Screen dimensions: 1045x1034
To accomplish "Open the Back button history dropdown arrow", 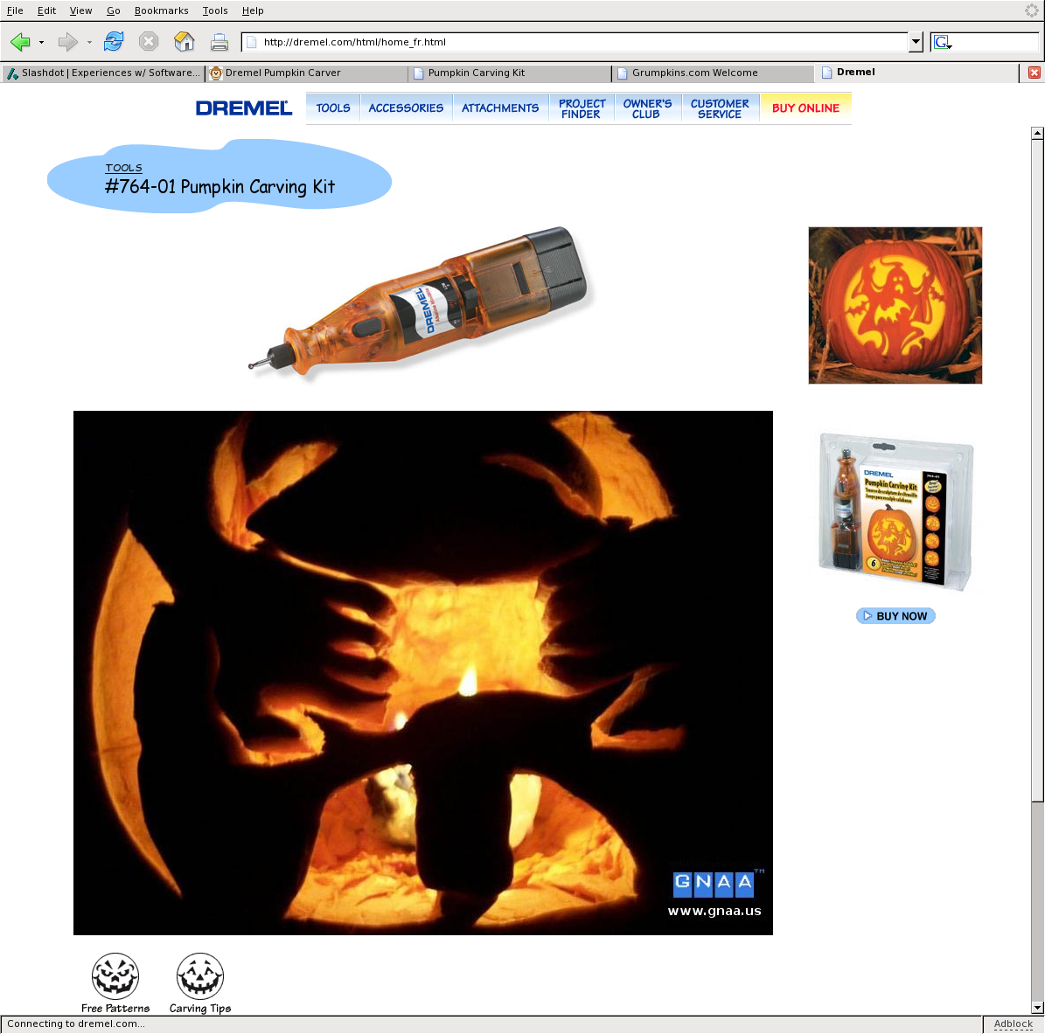I will tap(41, 42).
